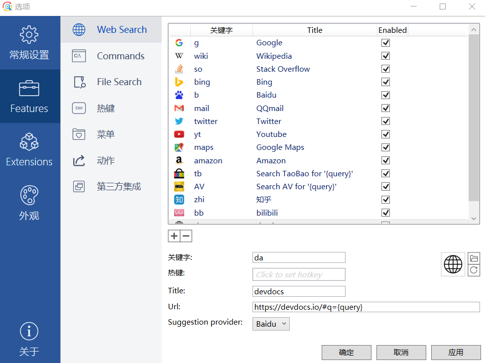This screenshot has width=485, height=363.
Task: Click the large globe icon preview
Action: (x=453, y=264)
